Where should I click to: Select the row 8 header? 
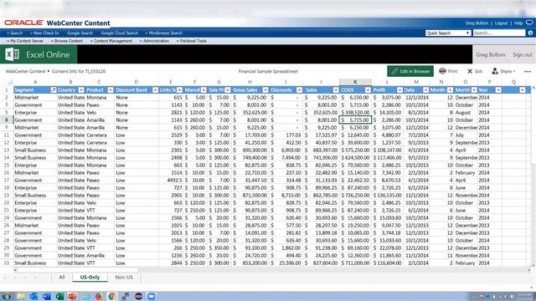tap(7, 120)
